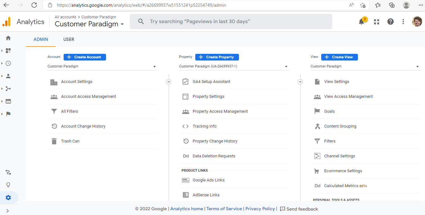Open the Audience person icon in sidebar
This screenshot has height=215, width=425.
click(x=8, y=76)
